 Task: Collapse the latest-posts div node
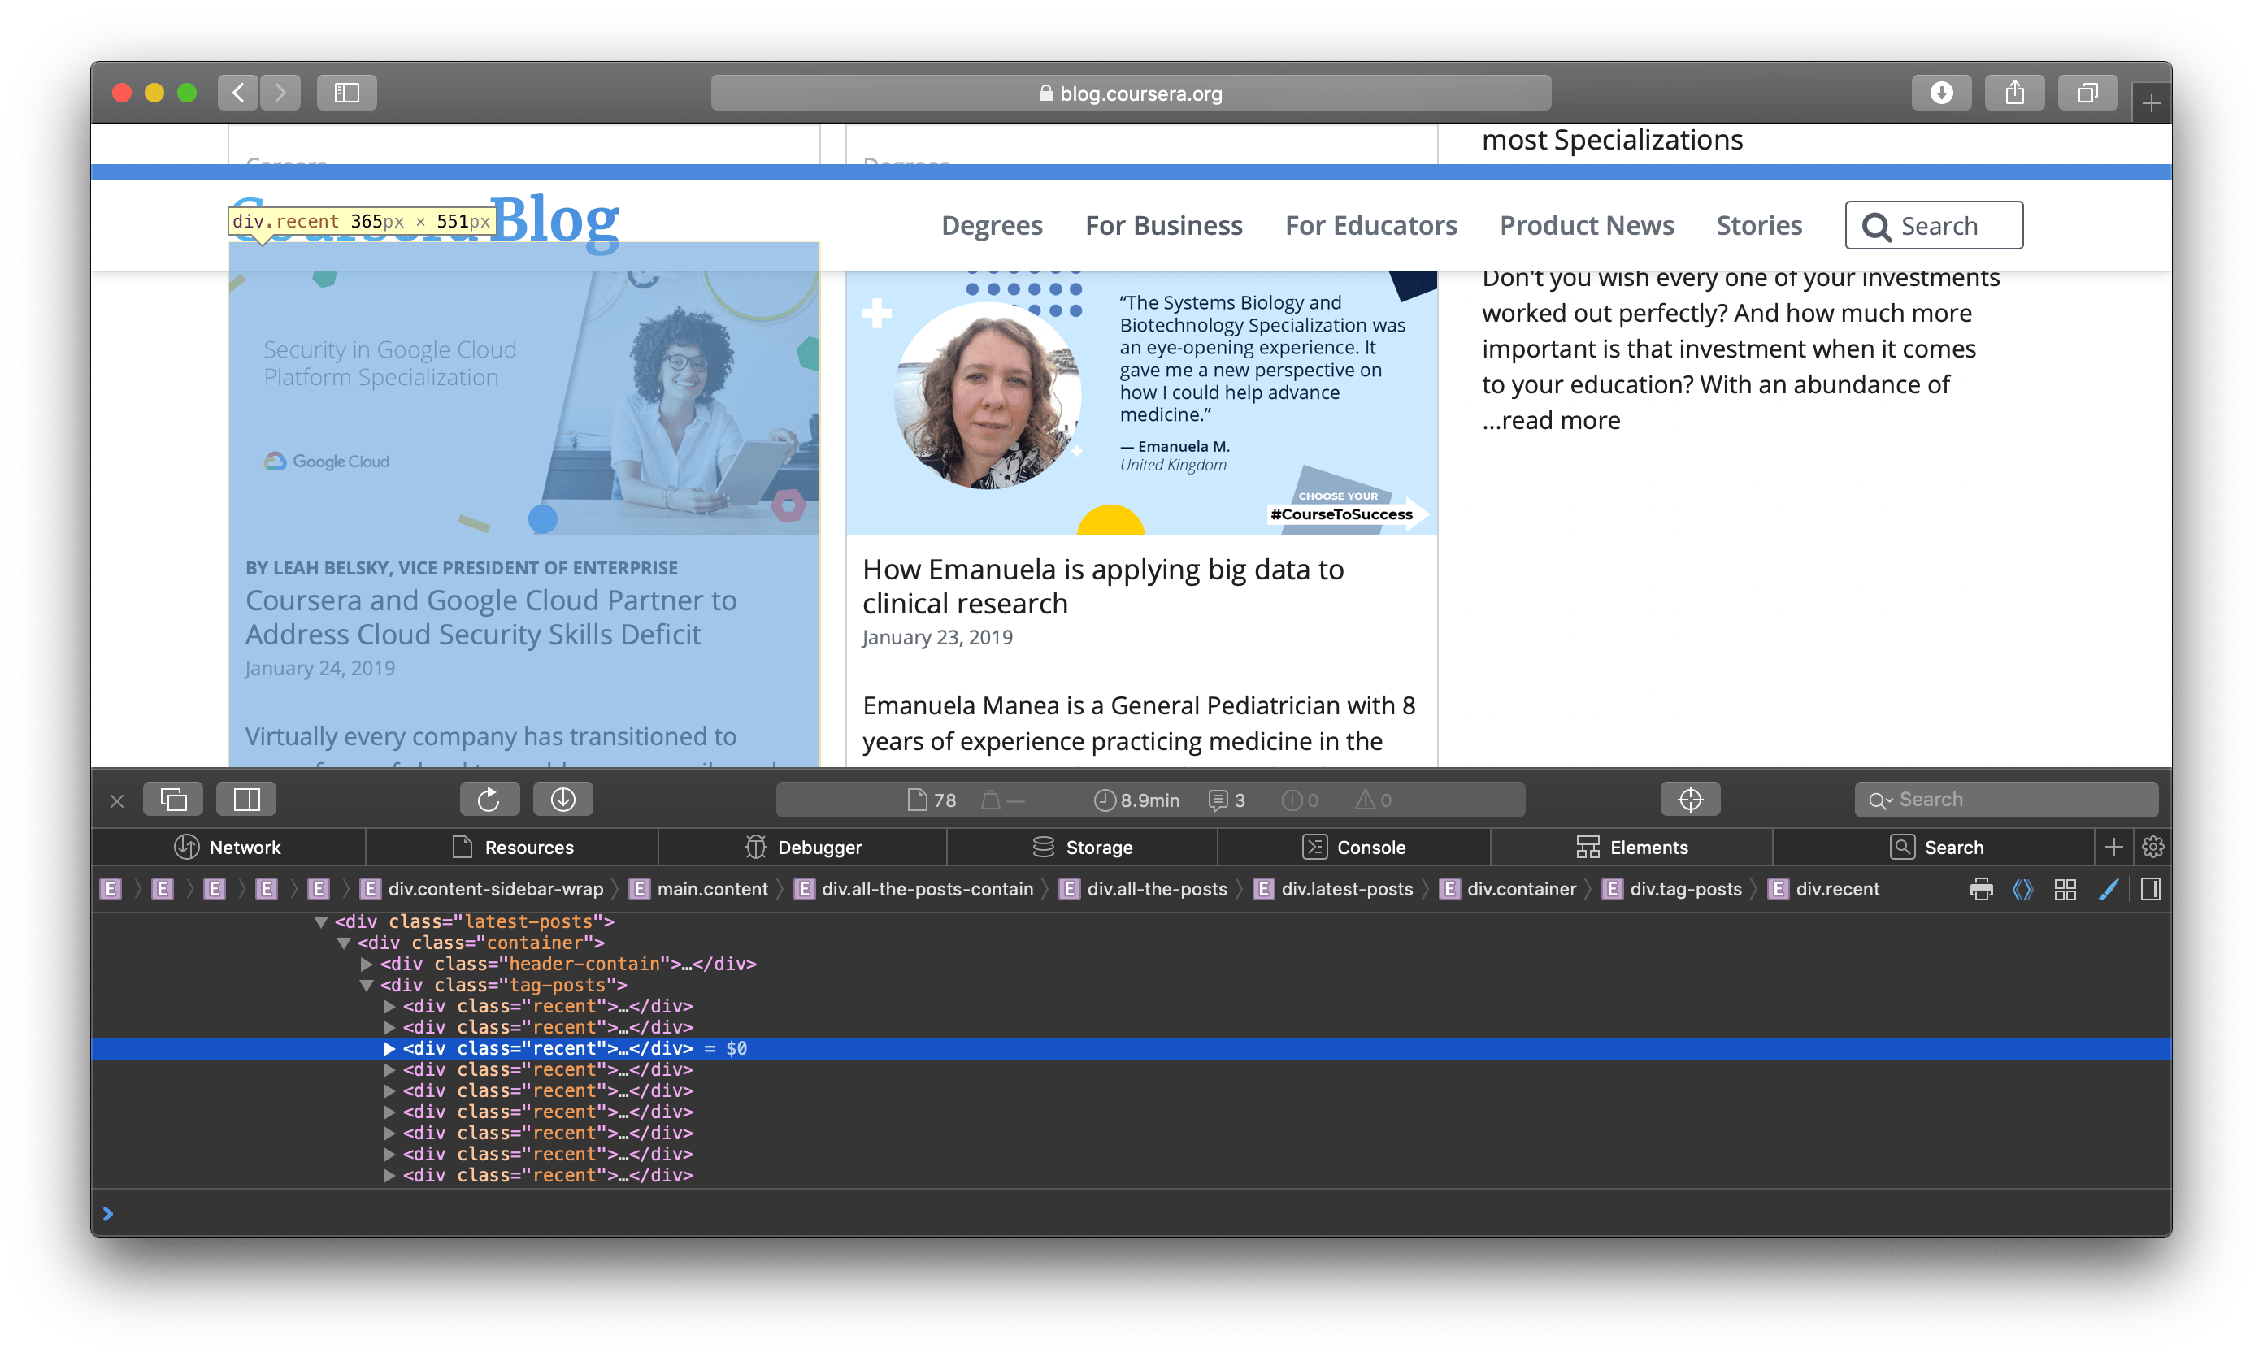click(320, 921)
